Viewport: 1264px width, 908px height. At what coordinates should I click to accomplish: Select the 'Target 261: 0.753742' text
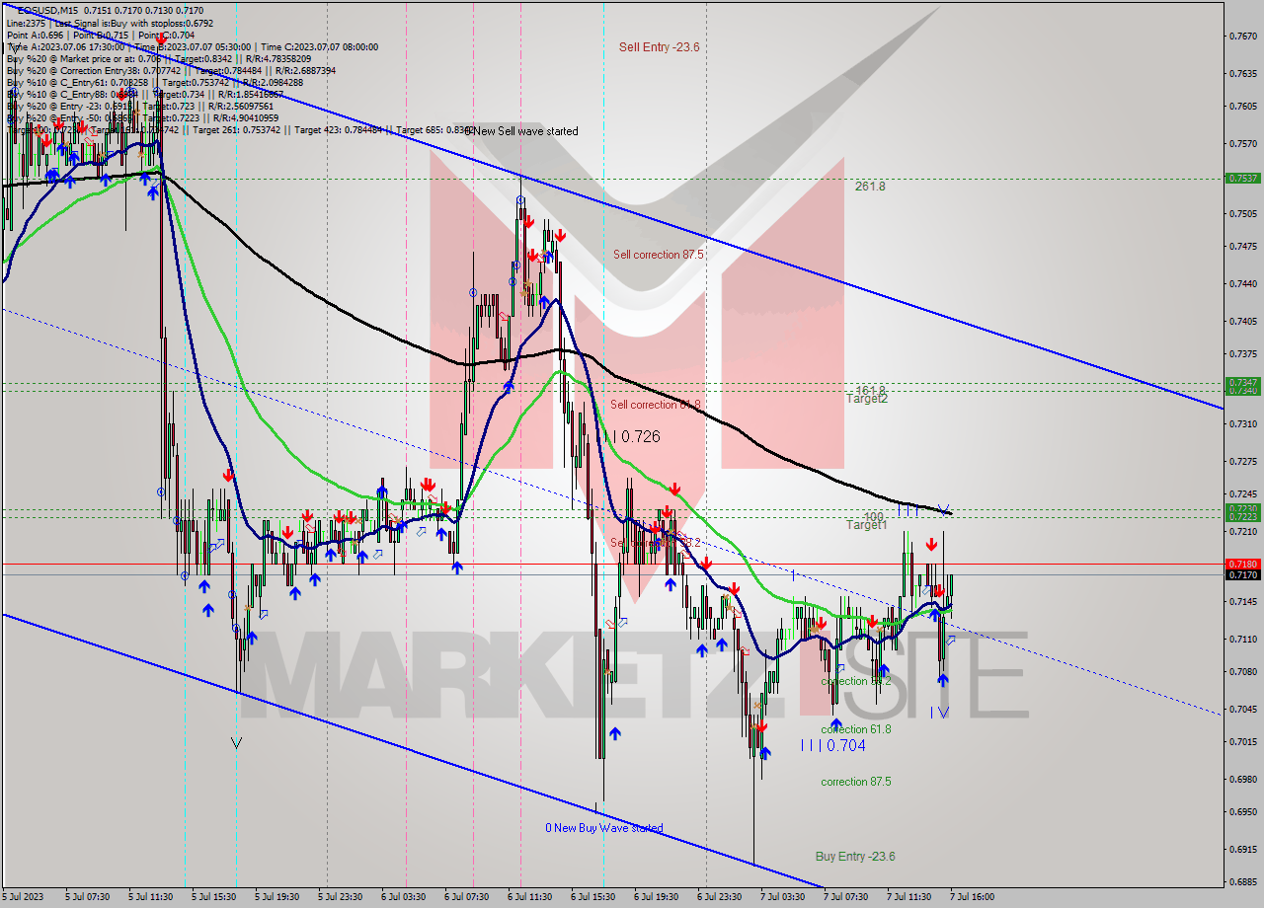click(238, 129)
